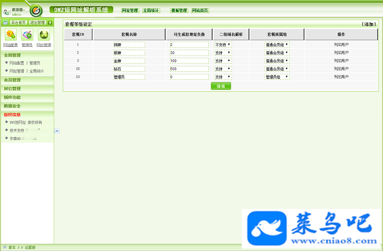Click the 套餐ID column header
This screenshot has width=383, height=251.
[x=78, y=34]
